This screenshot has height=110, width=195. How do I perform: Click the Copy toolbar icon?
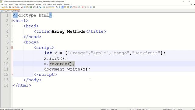click(25, 7)
